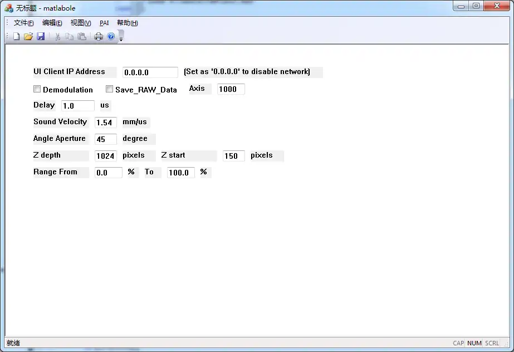Click the Axis input field
Image resolution: width=514 pixels, height=352 pixels.
click(231, 89)
